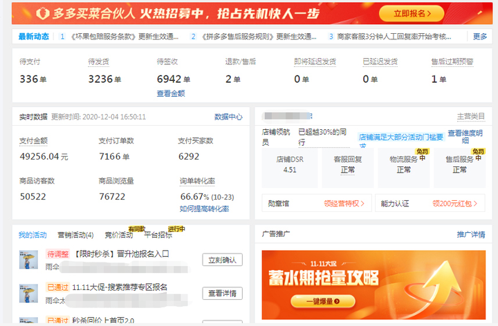Click the 能力认证 label
This screenshot has height=326, width=498.
pos(395,204)
